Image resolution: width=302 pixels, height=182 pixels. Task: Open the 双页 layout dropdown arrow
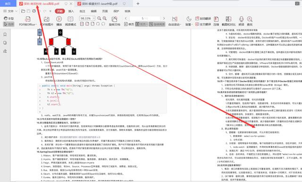[x=147, y=24]
